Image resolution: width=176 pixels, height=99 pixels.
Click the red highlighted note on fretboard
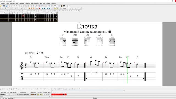[23, 16]
